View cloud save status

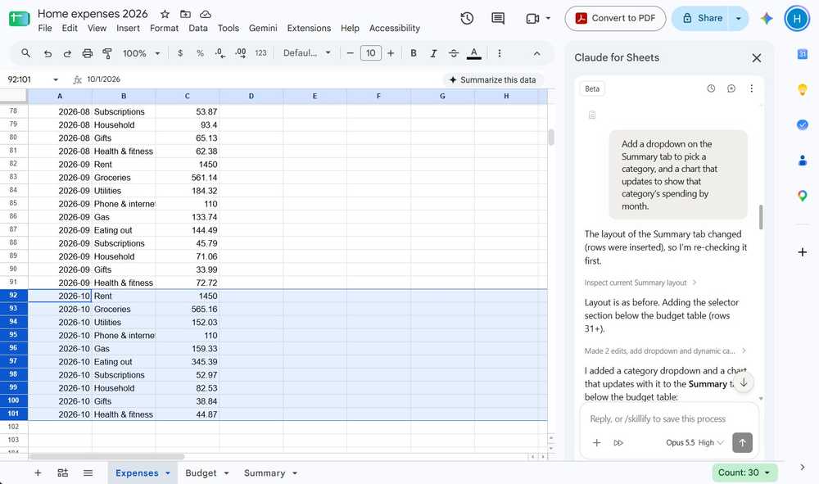[x=206, y=14]
